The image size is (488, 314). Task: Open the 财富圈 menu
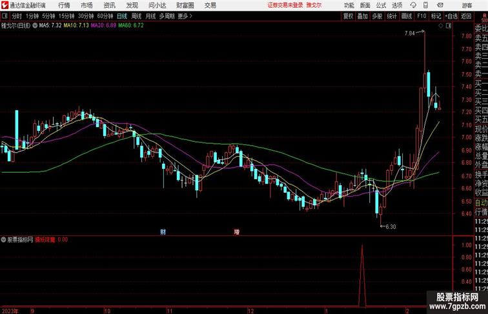coord(185,5)
